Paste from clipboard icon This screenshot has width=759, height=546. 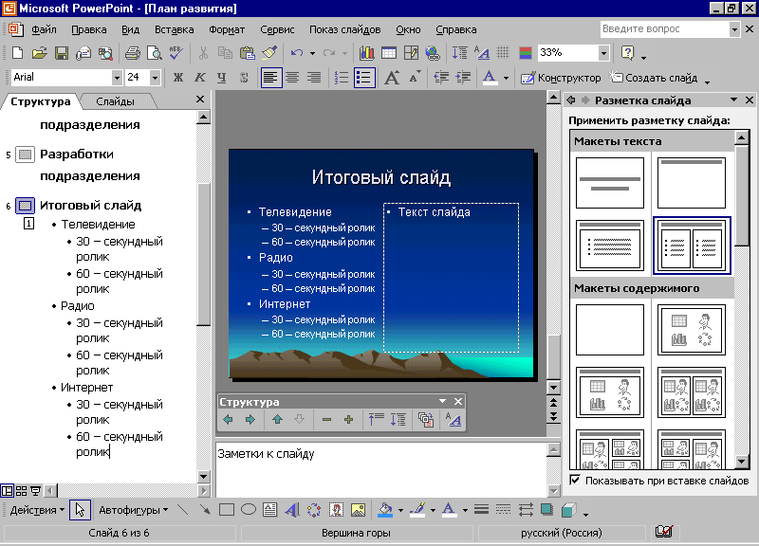pos(248,53)
